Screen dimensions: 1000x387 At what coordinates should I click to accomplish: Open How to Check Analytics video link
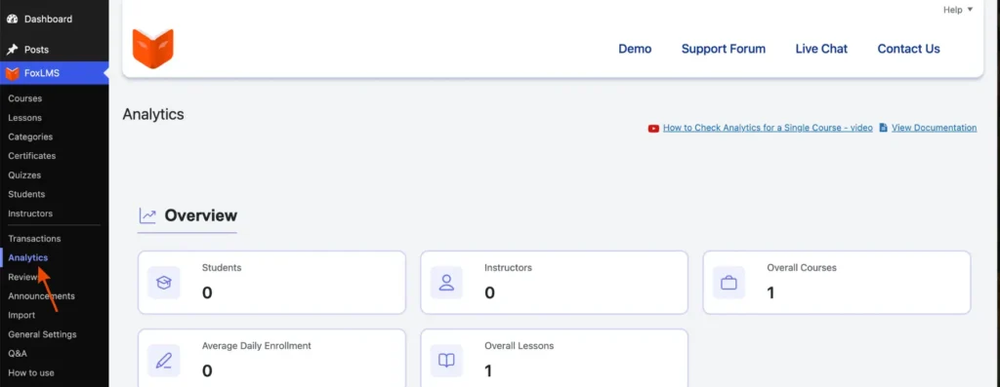point(768,128)
